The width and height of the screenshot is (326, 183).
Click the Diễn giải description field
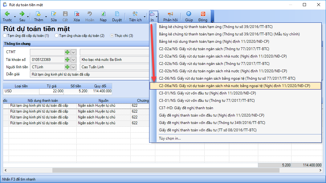89,74
